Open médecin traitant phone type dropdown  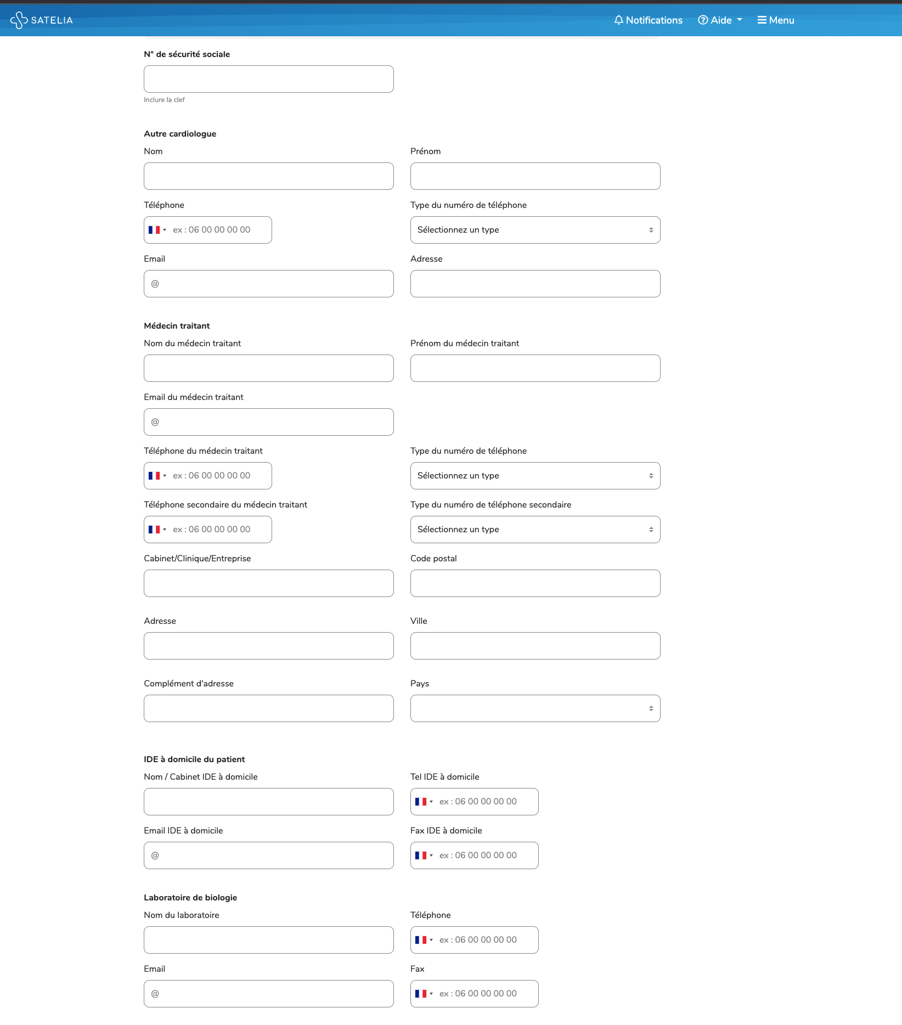(535, 476)
